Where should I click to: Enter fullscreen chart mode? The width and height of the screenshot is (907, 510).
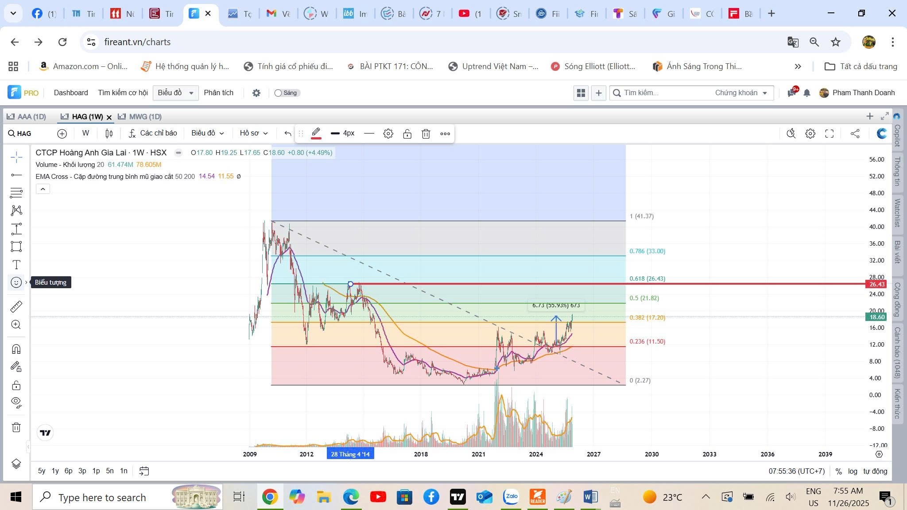coord(829,134)
